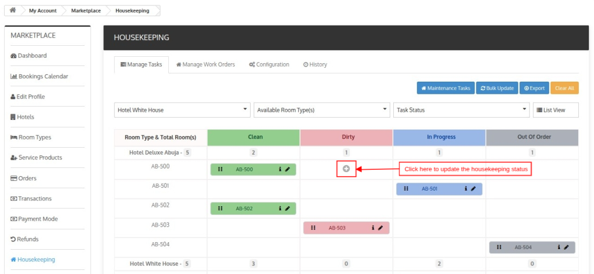Screen dimensions: 594x274
Task: Click the AB-503 row label in first column
Action: 161,225
